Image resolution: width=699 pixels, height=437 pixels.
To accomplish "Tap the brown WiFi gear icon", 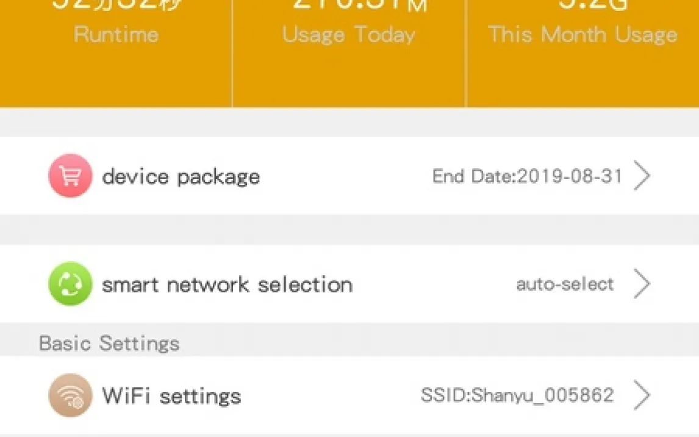I will [x=70, y=395].
